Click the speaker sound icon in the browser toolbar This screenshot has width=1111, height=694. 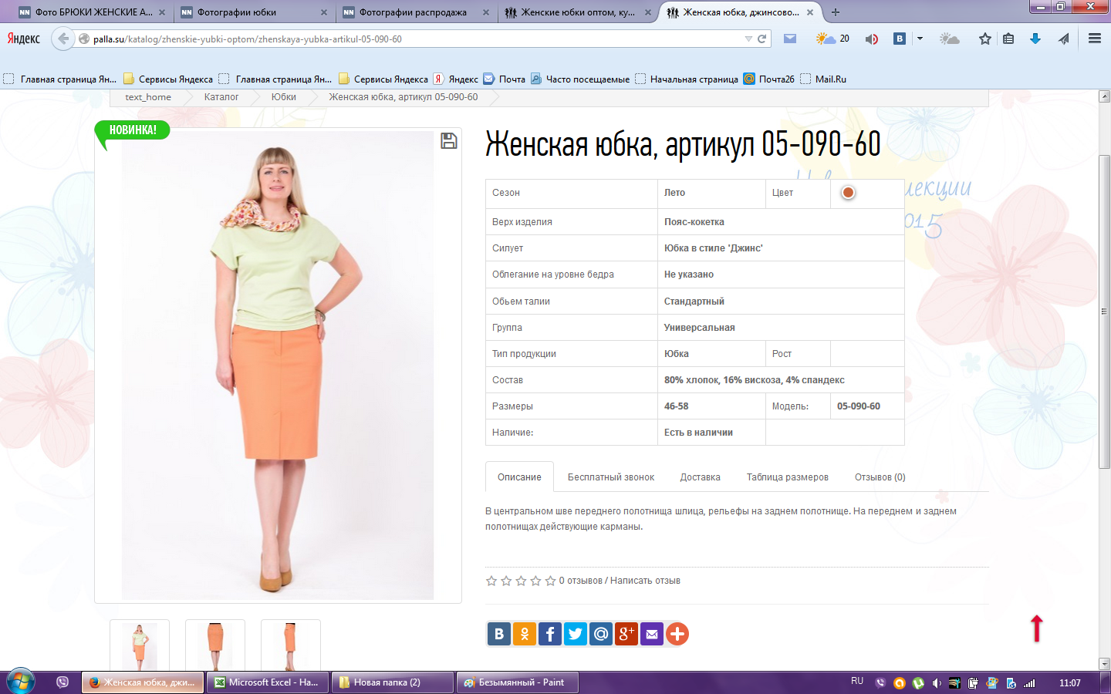coord(872,39)
